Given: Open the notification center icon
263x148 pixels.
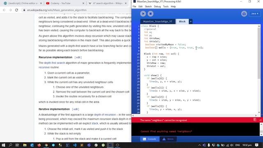Looking at the screenshot, I should [x=256, y=145].
